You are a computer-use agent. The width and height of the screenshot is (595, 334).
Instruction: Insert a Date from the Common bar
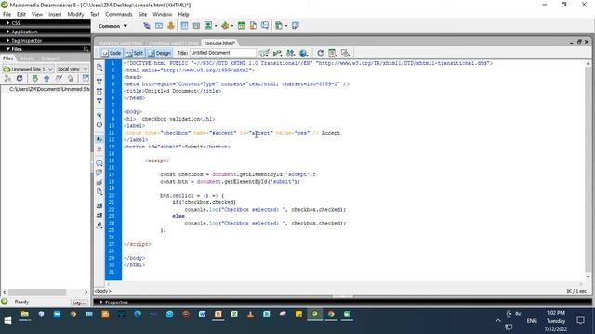point(241,26)
